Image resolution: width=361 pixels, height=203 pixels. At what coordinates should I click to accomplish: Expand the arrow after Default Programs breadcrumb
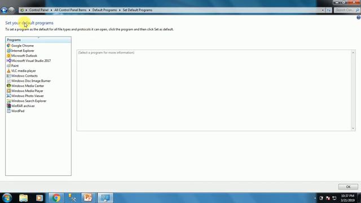pyautogui.click(x=120, y=10)
